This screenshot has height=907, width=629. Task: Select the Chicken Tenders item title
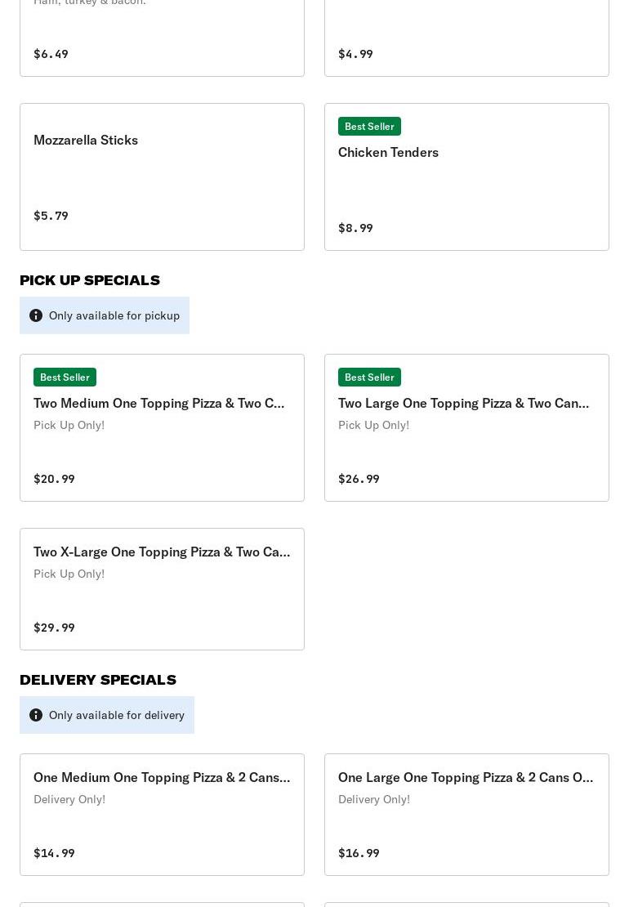pyautogui.click(x=388, y=152)
